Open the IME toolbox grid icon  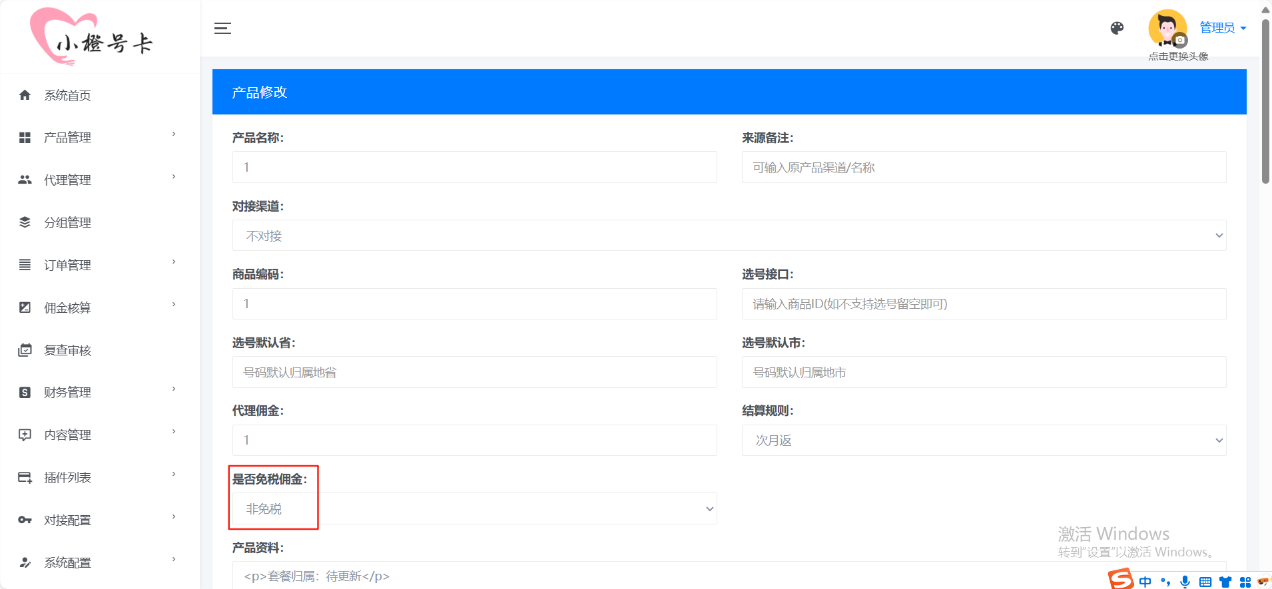tap(1245, 582)
